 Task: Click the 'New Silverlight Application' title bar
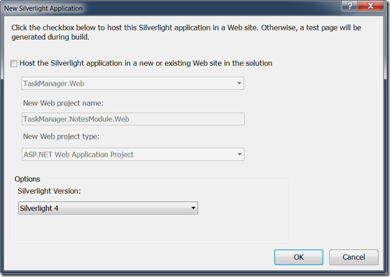tap(43, 9)
